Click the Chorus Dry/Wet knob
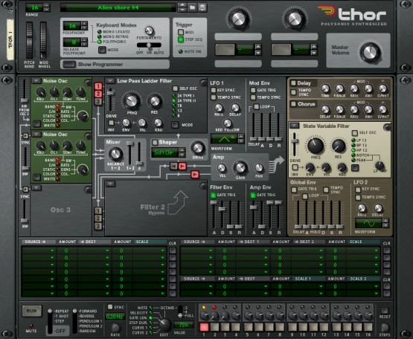 coord(382,109)
